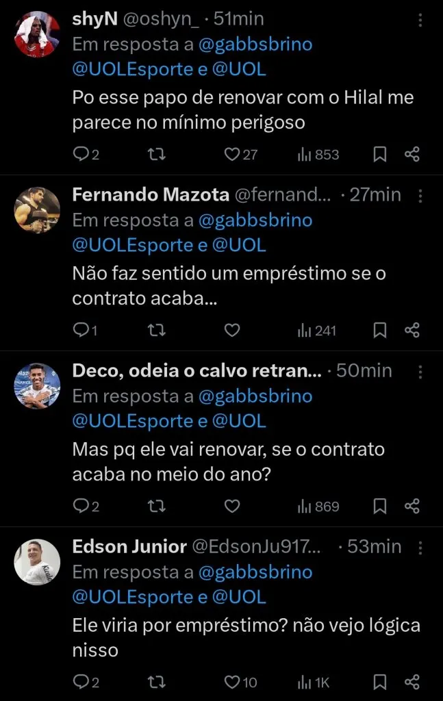Viewport: 443px width, 701px height.
Task: Open the Edson Junior username link
Action: [x=129, y=546]
